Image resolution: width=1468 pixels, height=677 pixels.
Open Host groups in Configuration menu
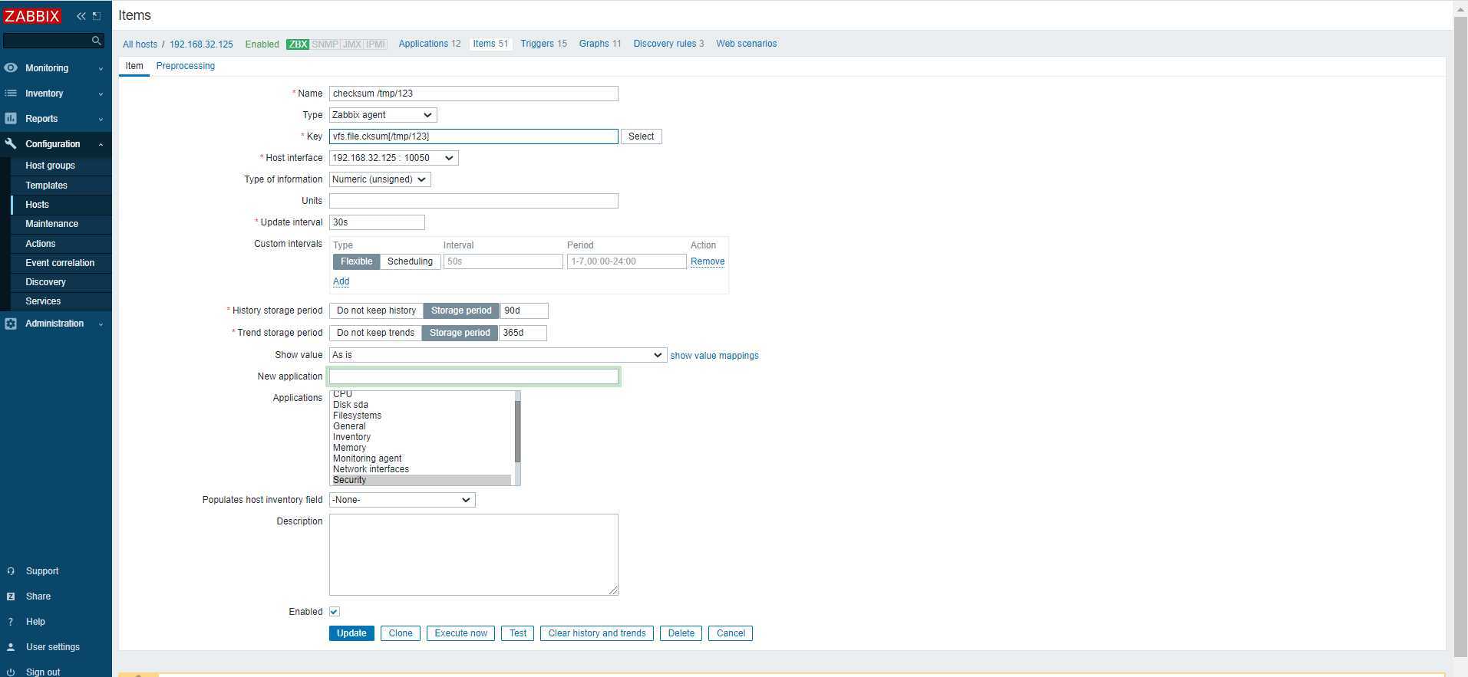click(50, 166)
